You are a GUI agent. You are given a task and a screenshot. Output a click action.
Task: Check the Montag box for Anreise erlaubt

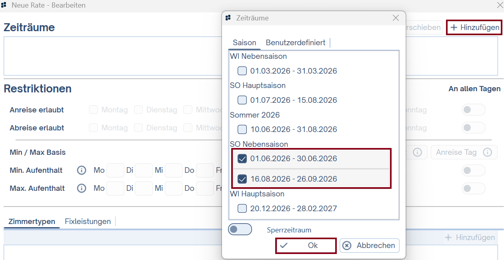pos(93,110)
